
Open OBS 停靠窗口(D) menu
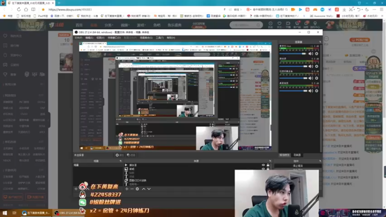coord(114,38)
